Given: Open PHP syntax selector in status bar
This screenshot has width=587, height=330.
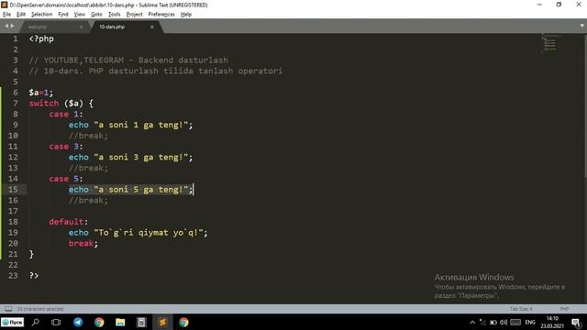Looking at the screenshot, I should coord(565,309).
